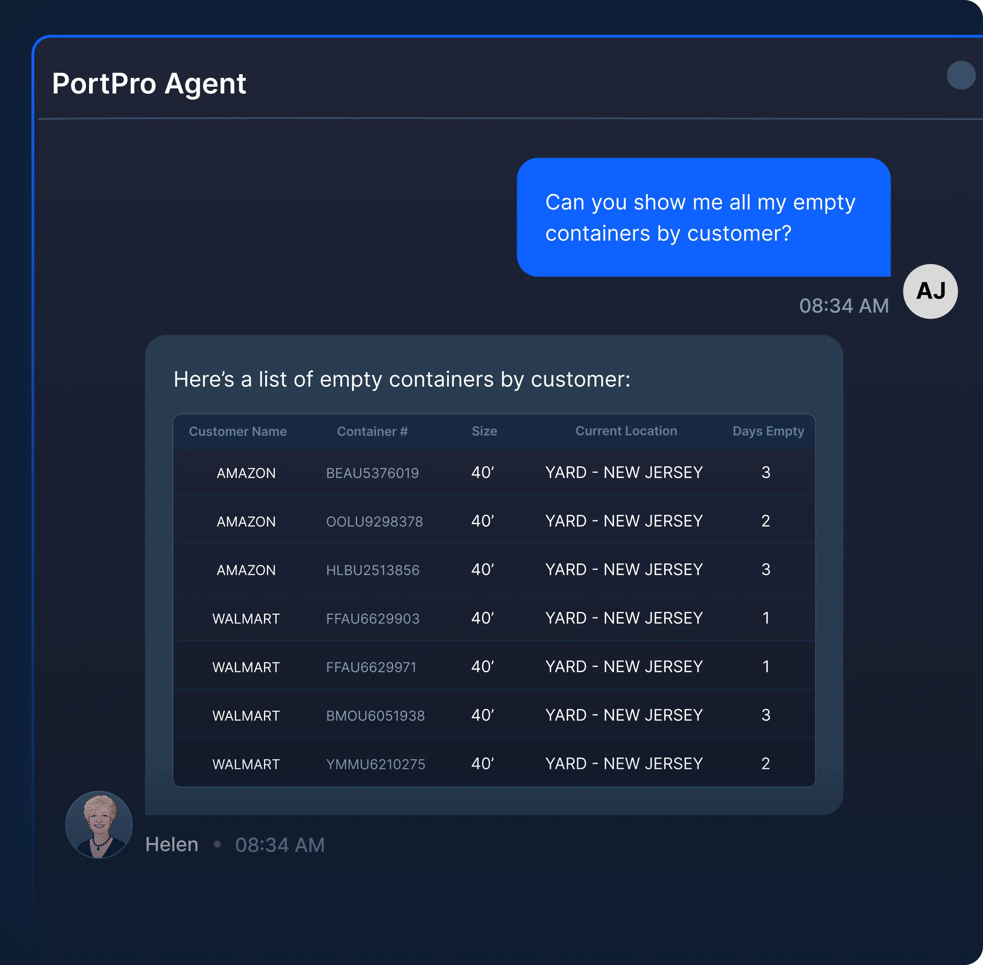The image size is (983, 965).
Task: Click container number BMOU6051938
Action: 375,716
